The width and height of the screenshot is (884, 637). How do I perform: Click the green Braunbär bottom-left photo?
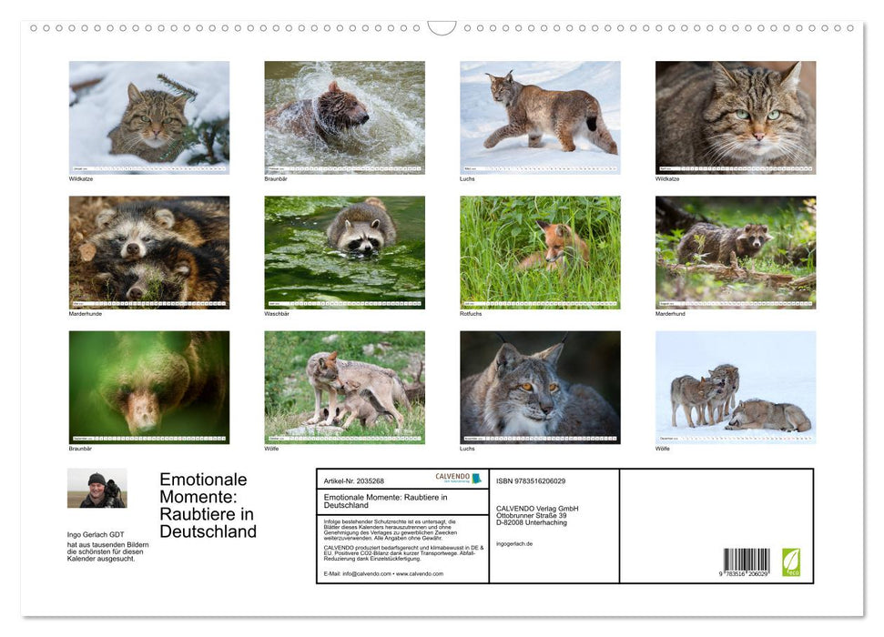click(x=148, y=388)
